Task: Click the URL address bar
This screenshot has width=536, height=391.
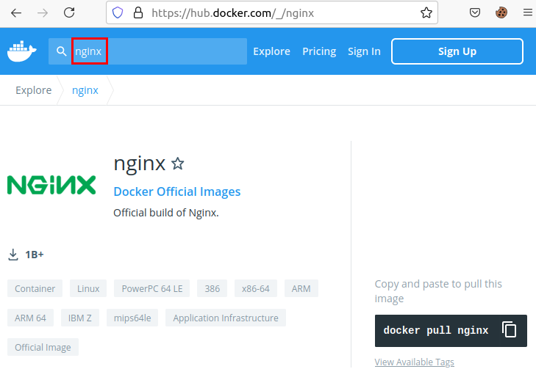Action: click(x=272, y=13)
